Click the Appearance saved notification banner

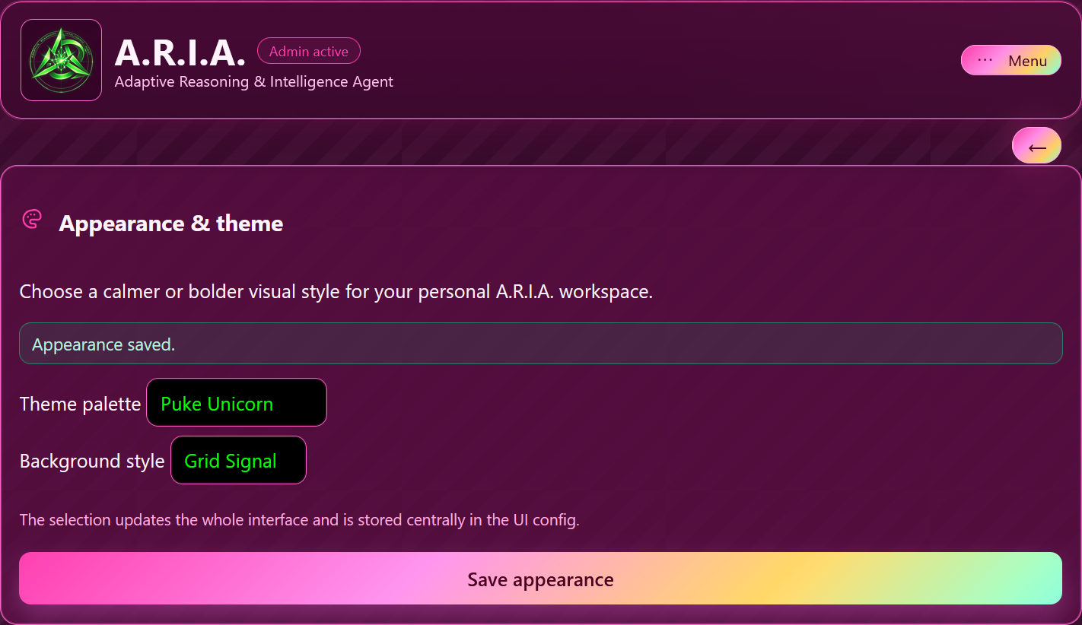[540, 344]
